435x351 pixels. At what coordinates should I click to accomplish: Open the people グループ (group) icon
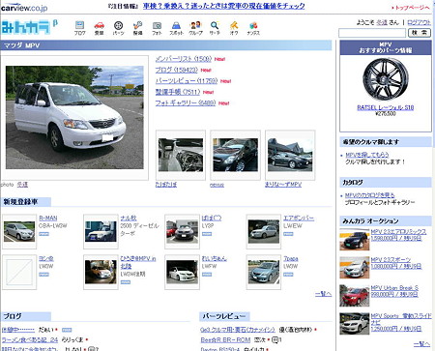pos(195,28)
